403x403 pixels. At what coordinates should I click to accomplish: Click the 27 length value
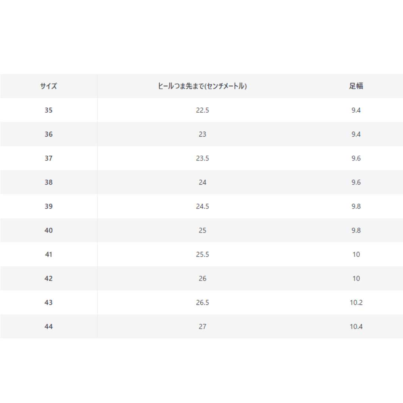(x=202, y=327)
